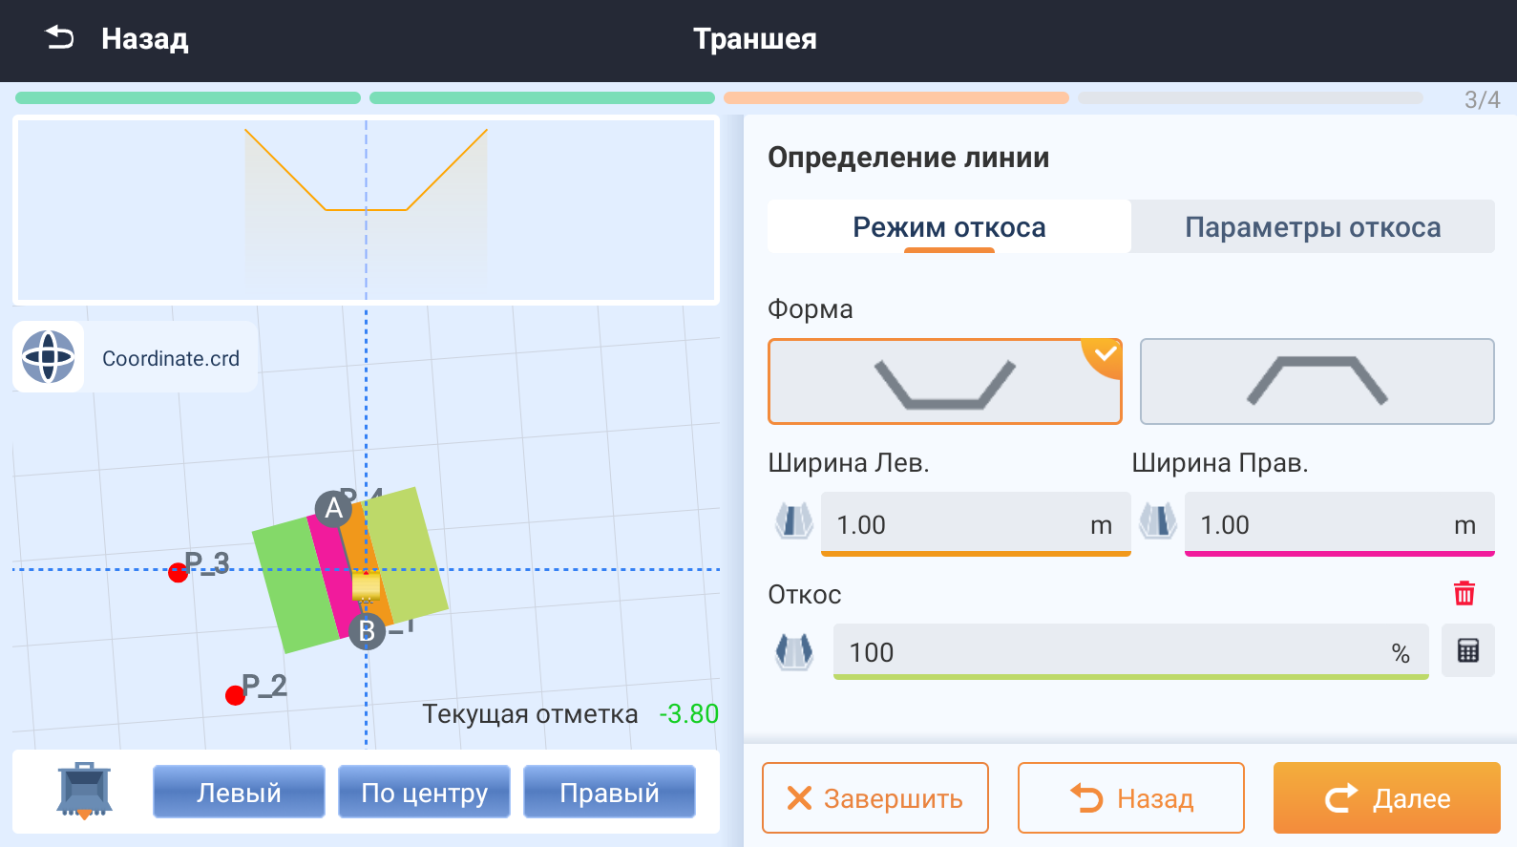Open the Coordinate.crd globe icon
Screen dimensions: 1517x847
[x=49, y=357]
